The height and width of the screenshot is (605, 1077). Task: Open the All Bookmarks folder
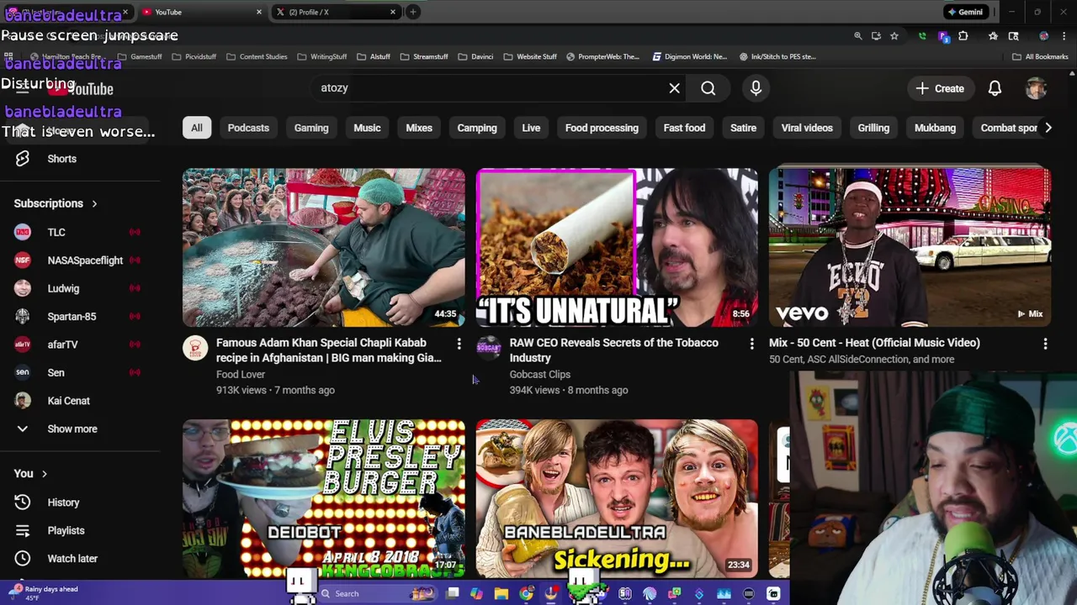point(1040,56)
